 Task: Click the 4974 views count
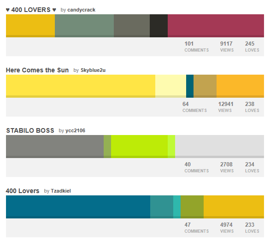point(227,228)
